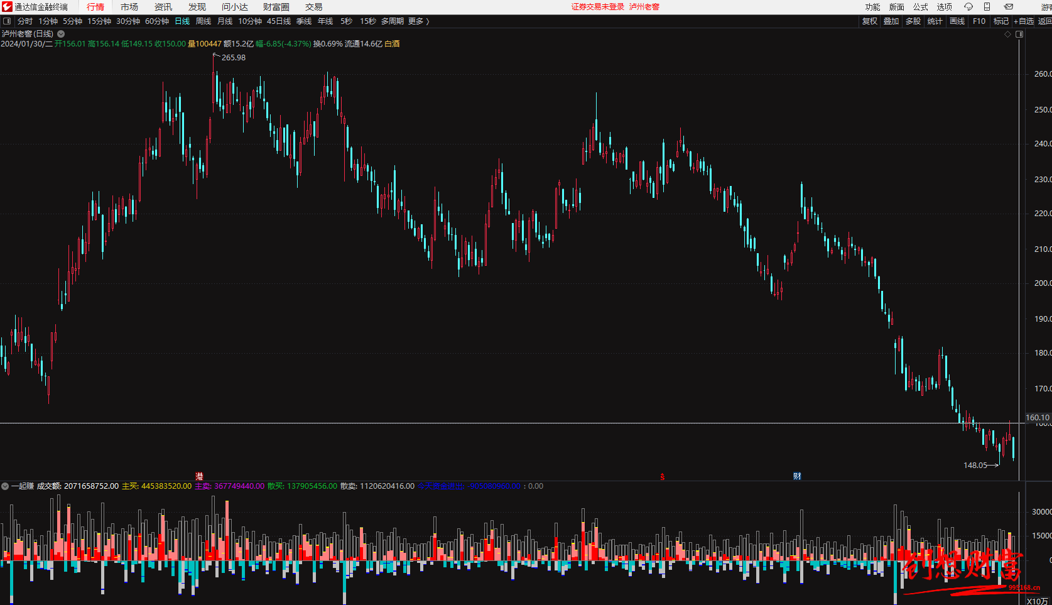Viewport: 1052px width, 605px height.
Task: Click the 多股 multi-stock button
Action: tap(913, 21)
